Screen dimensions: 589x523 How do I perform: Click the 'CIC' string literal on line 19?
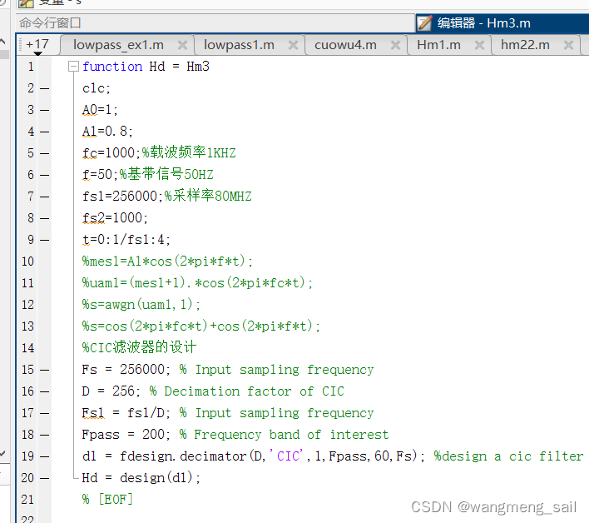click(x=286, y=456)
